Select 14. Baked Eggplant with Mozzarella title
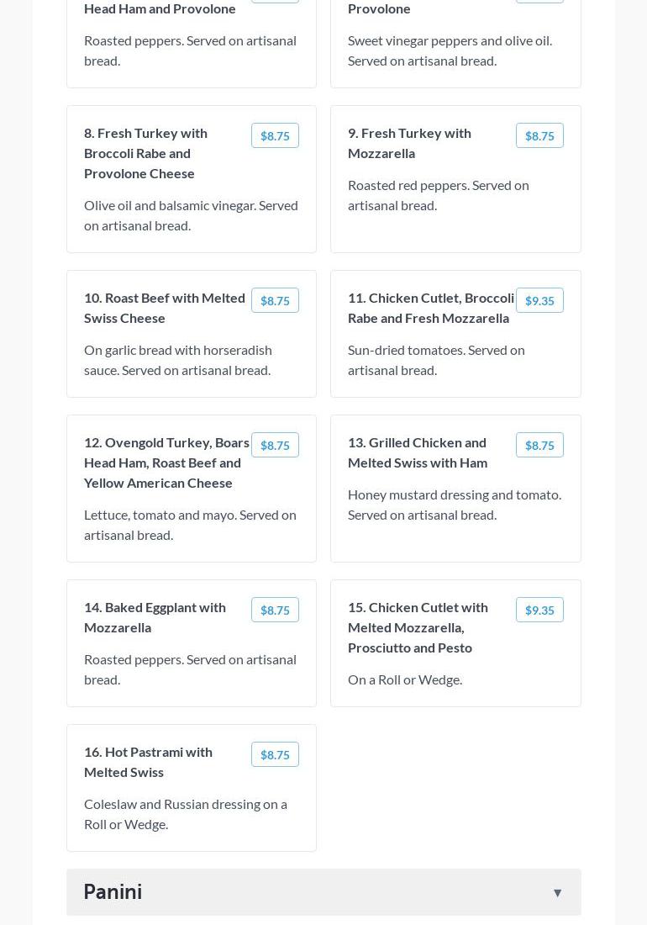 (x=155, y=617)
